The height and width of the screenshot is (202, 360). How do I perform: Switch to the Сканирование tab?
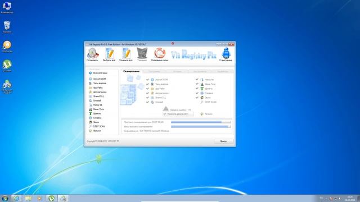pyautogui.click(x=131, y=71)
